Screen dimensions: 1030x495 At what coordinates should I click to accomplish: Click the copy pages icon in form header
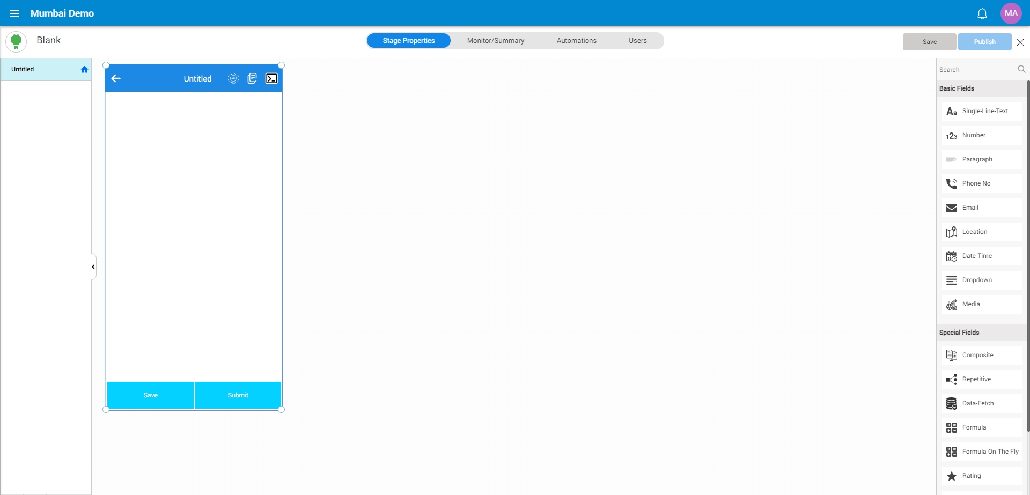click(x=252, y=79)
